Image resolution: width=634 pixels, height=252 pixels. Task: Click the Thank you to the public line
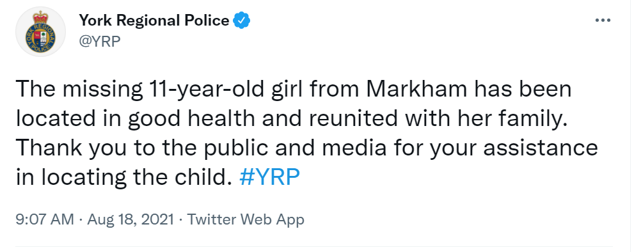(307, 149)
